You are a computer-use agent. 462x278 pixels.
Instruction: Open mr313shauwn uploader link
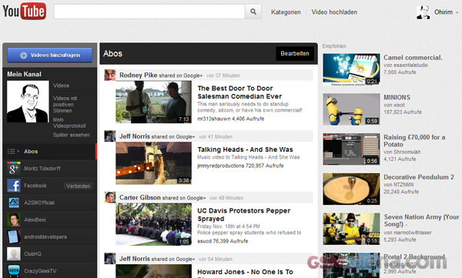(x=213, y=119)
